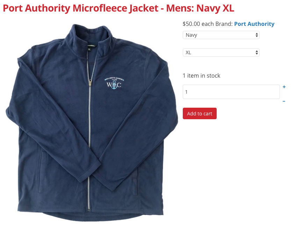Add the jacket to the cart
The width and height of the screenshot is (296, 229).
coord(200,114)
